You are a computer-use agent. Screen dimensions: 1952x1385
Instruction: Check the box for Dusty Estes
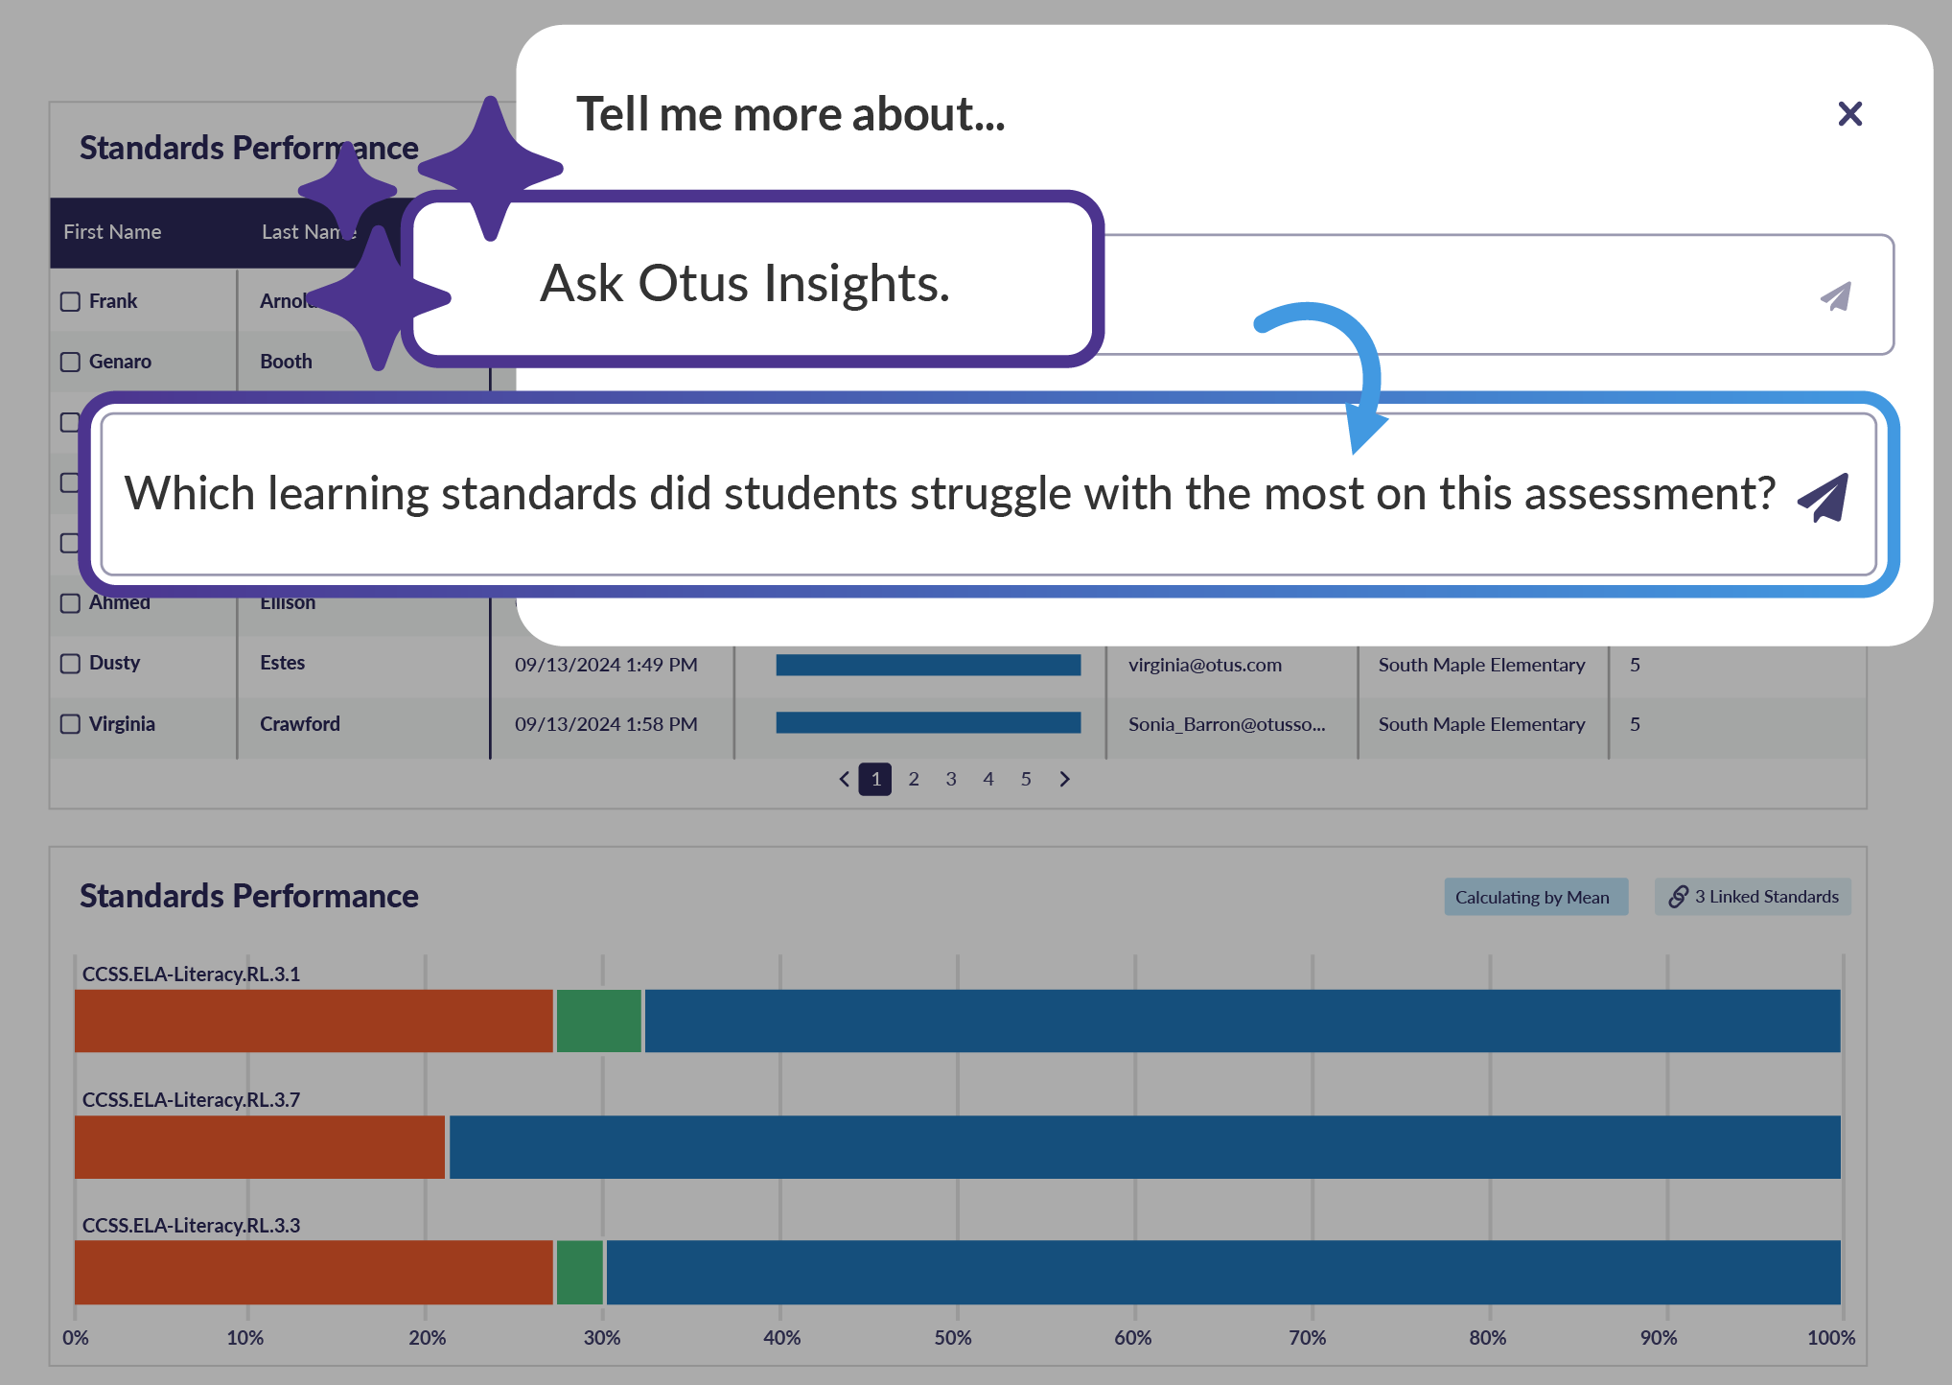[70, 664]
